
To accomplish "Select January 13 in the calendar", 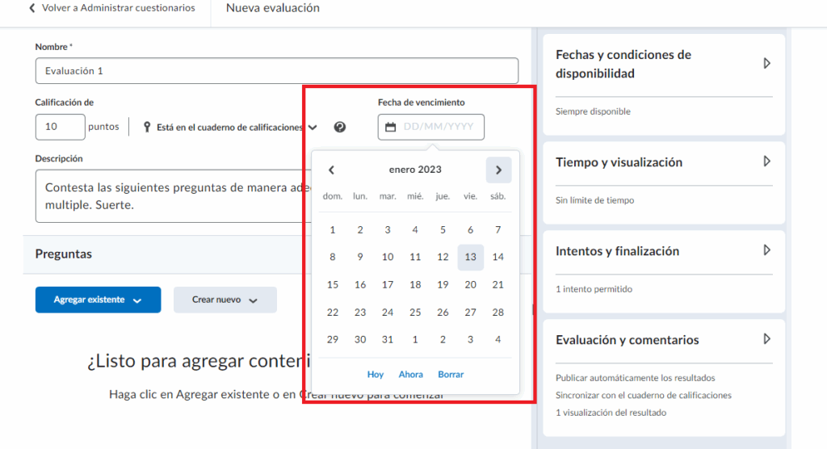I will [470, 257].
